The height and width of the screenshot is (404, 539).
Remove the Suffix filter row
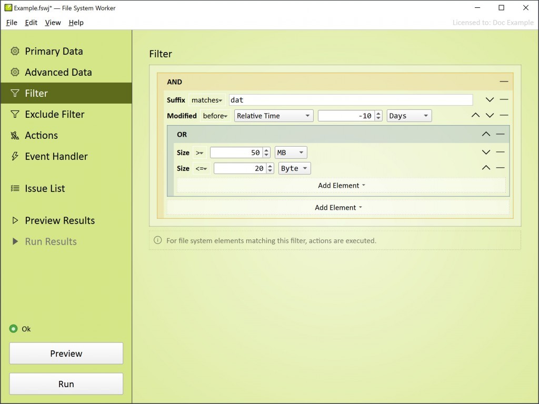tap(504, 100)
